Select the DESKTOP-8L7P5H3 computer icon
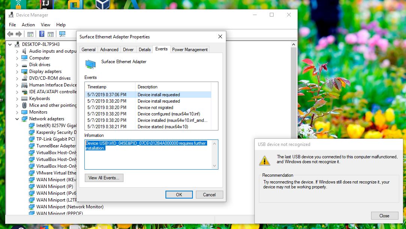The image size is (406, 229). (17, 44)
